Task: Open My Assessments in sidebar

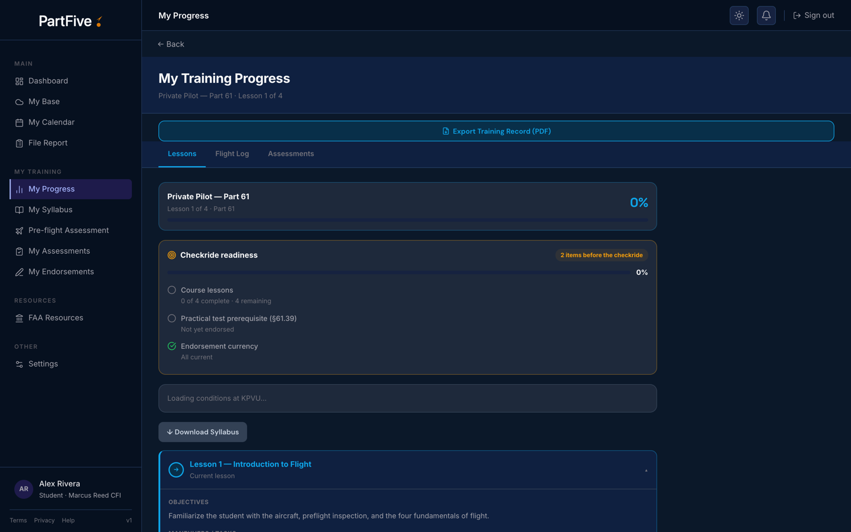Action: [x=71, y=251]
